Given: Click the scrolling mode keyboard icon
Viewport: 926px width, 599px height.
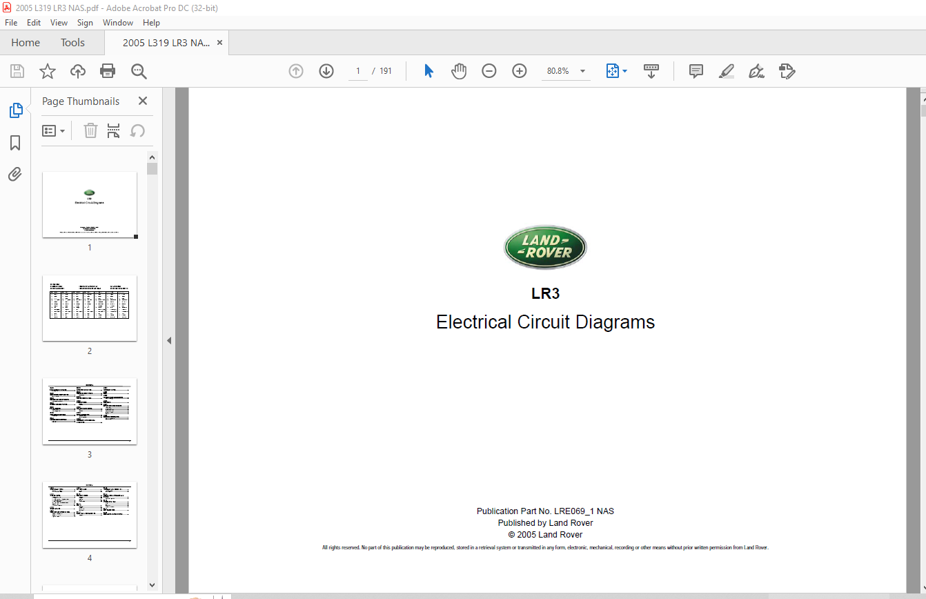Looking at the screenshot, I should click(x=651, y=71).
